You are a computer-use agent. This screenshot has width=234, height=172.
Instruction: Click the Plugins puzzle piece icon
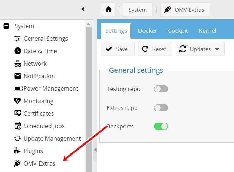click(x=17, y=151)
